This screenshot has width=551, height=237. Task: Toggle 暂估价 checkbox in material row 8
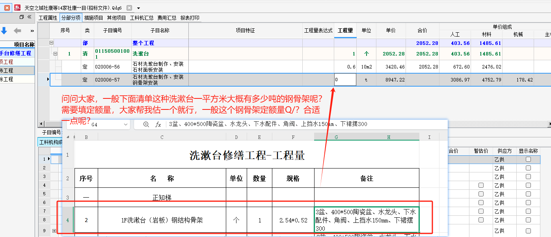[x=481, y=220]
